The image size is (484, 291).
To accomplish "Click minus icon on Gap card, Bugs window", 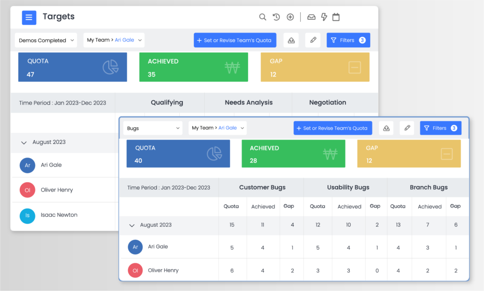I will coord(447,154).
